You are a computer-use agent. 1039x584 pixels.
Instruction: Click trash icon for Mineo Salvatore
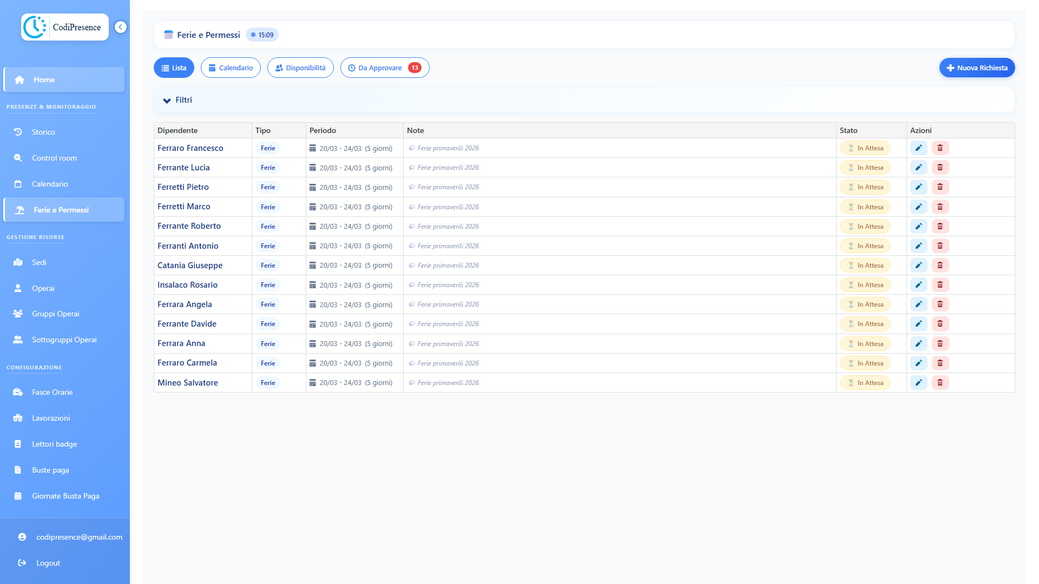coord(940,383)
